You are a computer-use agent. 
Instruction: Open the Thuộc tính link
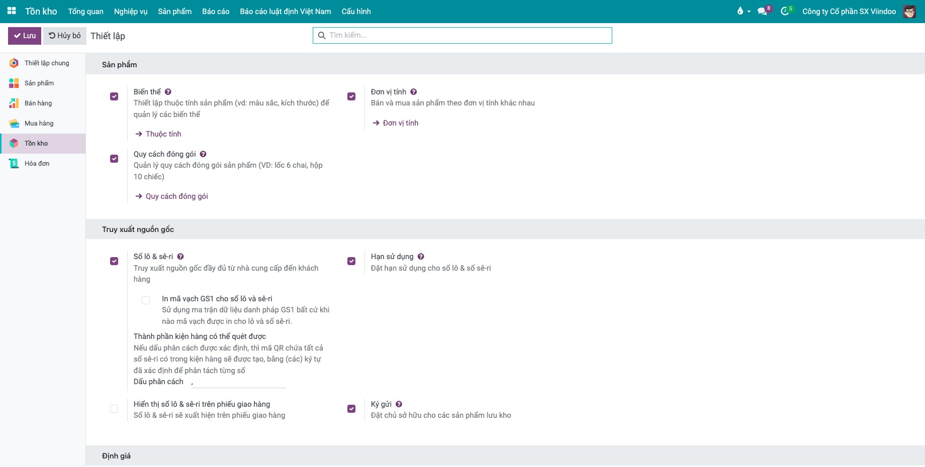[x=158, y=134]
